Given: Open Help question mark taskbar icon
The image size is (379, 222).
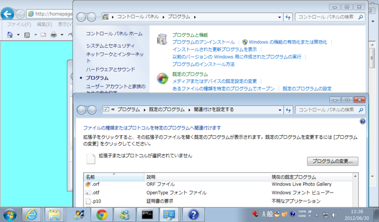Looking at the screenshot, I should [193, 214].
